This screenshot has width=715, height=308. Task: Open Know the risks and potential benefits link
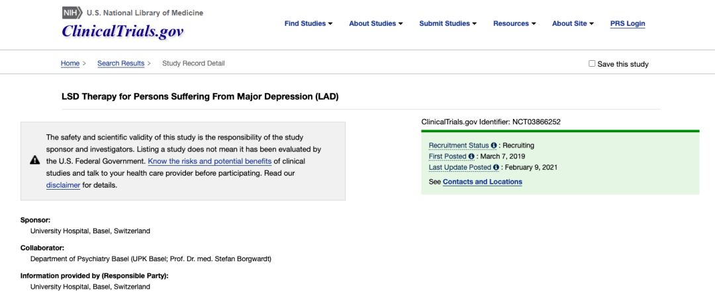210,161
